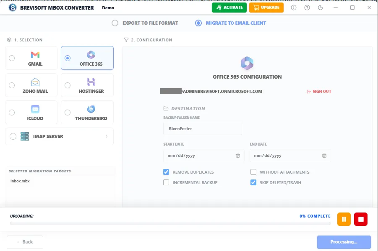
Task: Select the IMAP Server radio button
Action: [x=13, y=136]
